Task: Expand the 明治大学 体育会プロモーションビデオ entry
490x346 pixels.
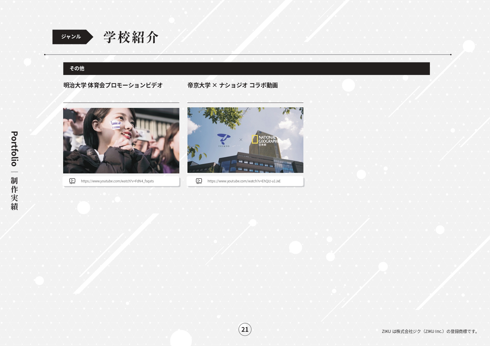Action: (113, 85)
